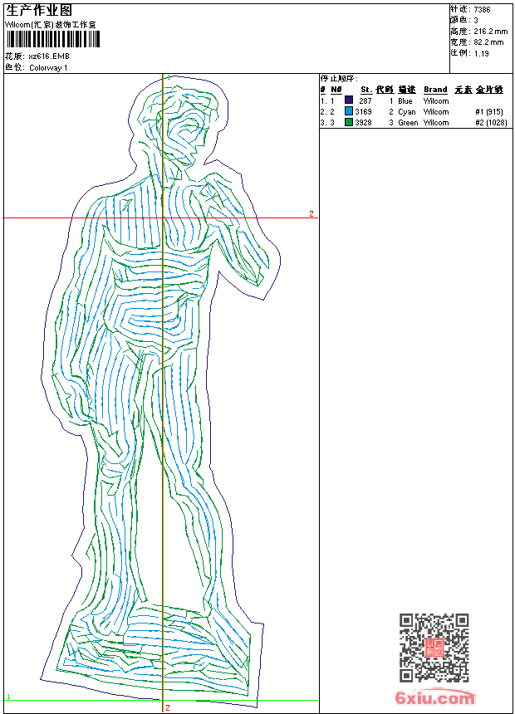Select the barcode under the studio name

point(52,39)
